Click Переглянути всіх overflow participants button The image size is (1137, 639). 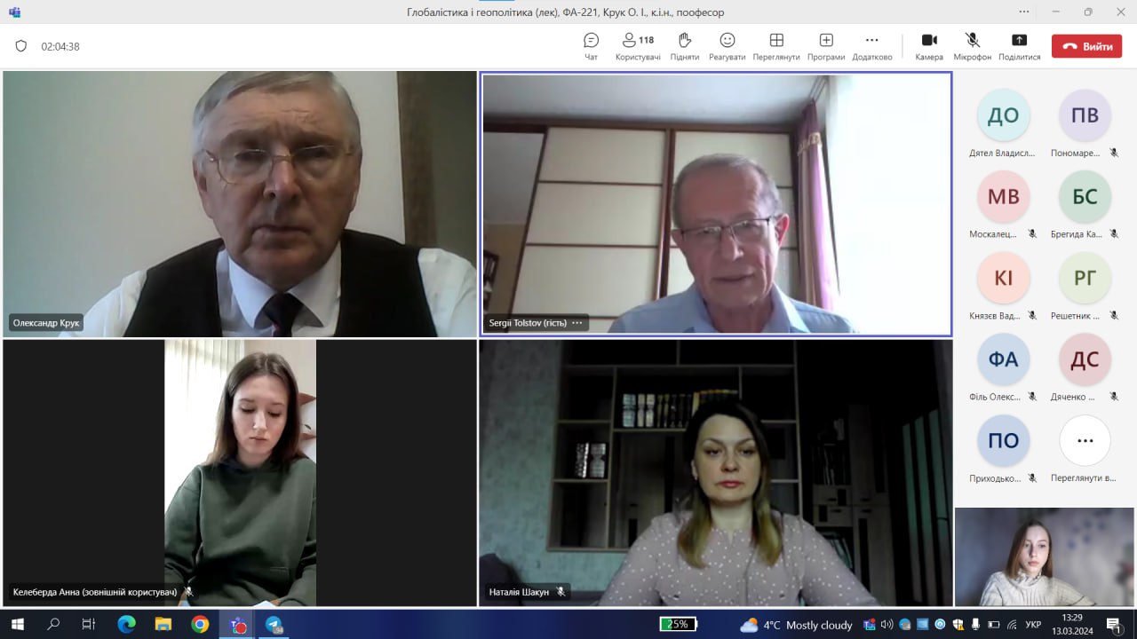click(1085, 441)
